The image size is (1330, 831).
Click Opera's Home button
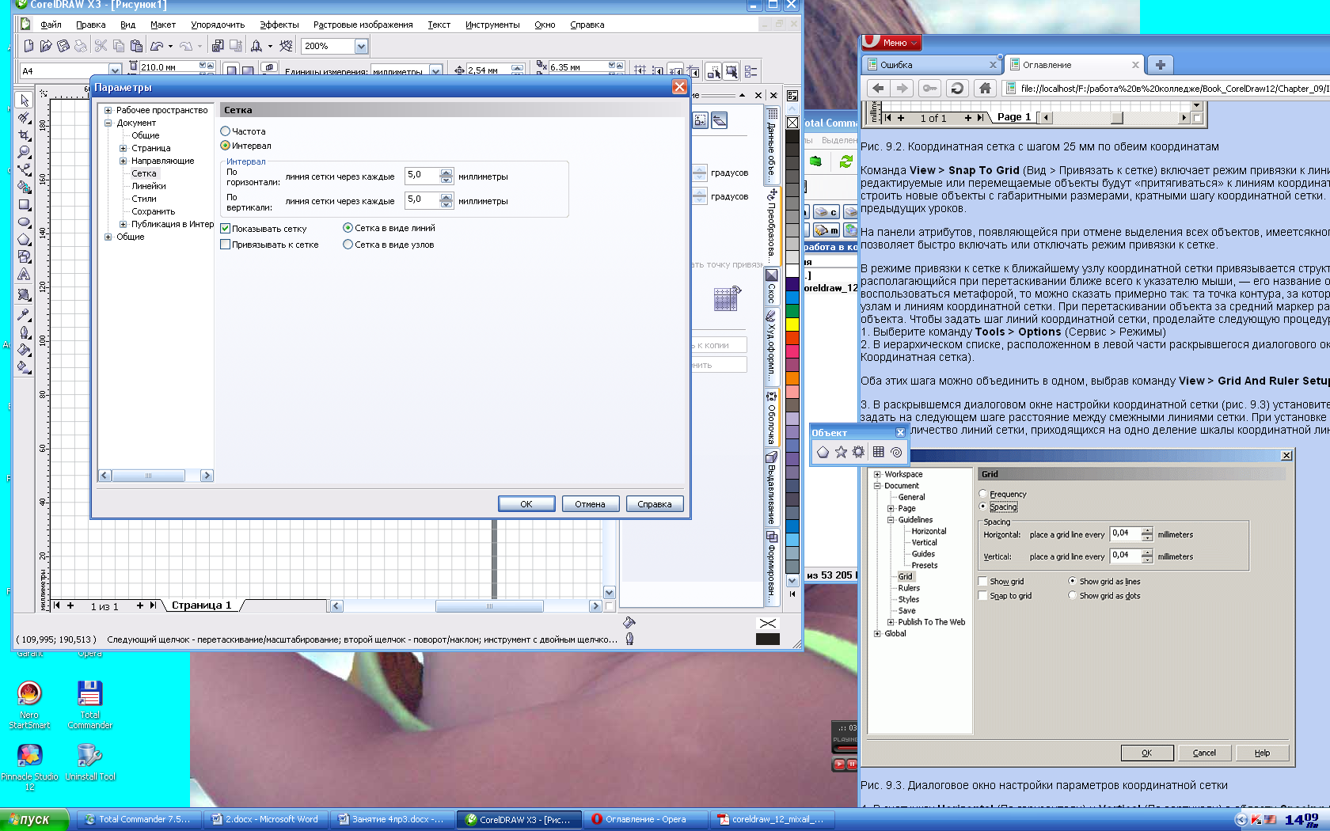click(985, 88)
